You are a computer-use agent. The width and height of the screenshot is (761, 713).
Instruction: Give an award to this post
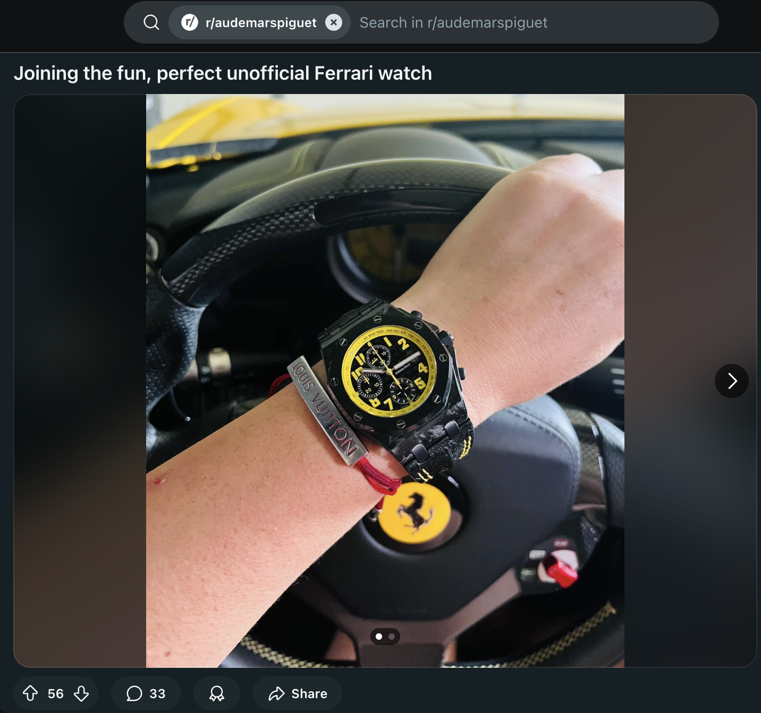[217, 693]
